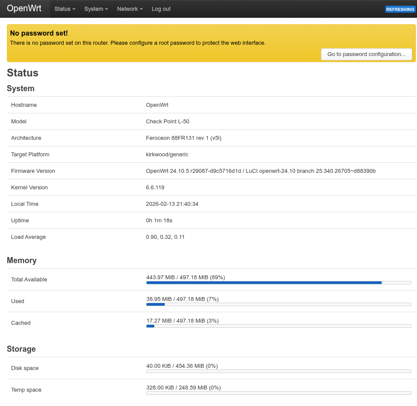
Task: Select the Cached memory usage bar
Action: pyautogui.click(x=278, y=326)
